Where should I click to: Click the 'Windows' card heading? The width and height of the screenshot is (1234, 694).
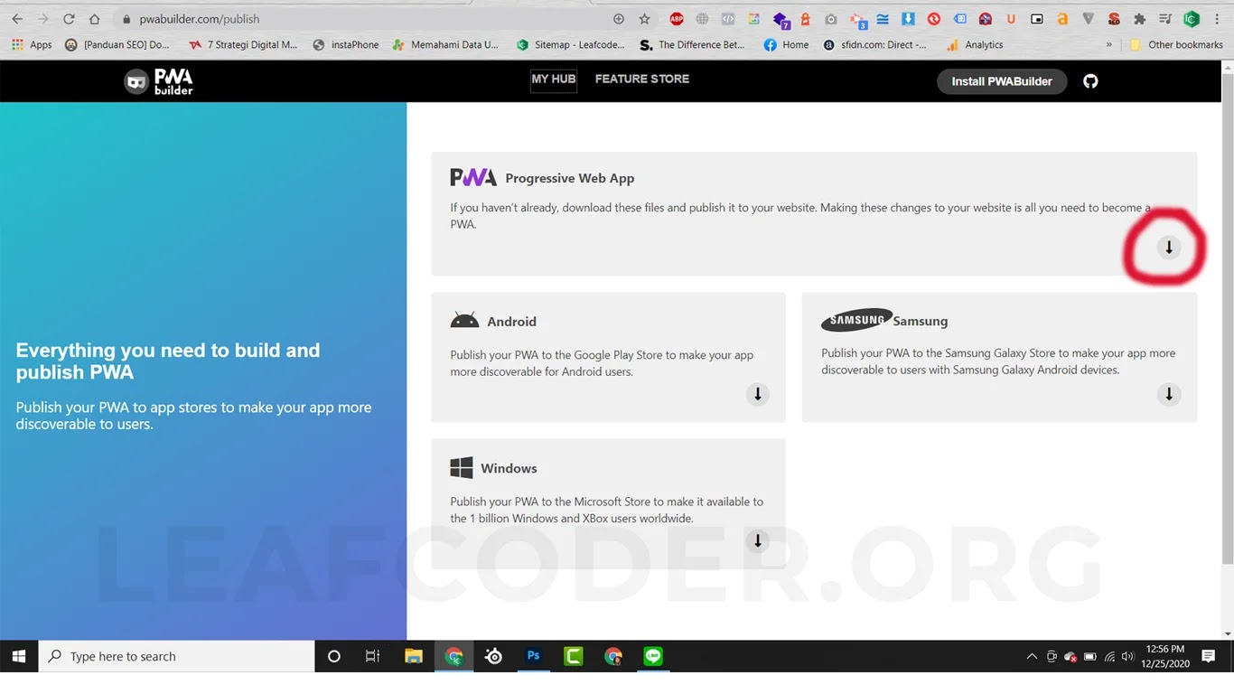[x=509, y=468]
